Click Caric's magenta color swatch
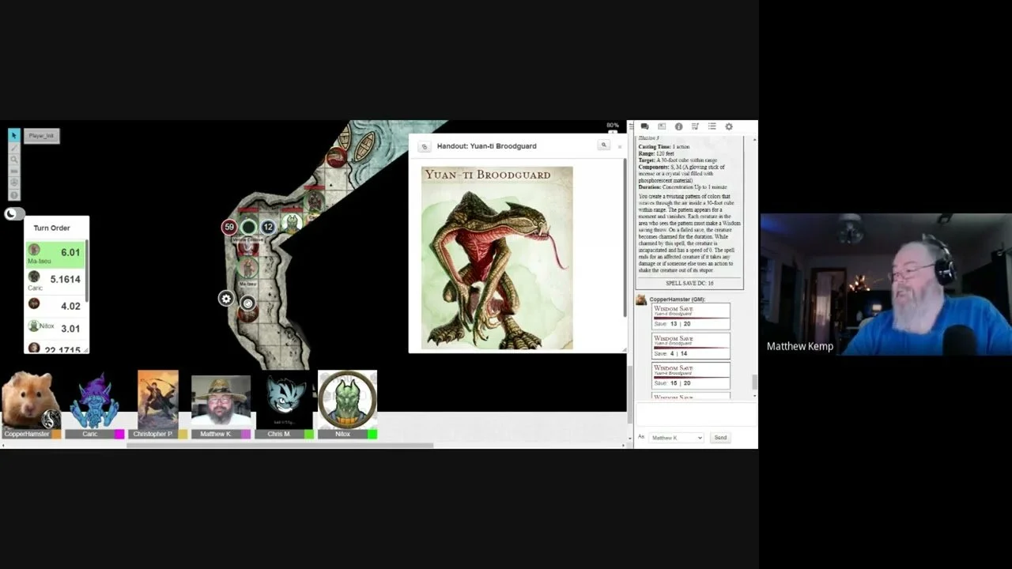 [119, 434]
